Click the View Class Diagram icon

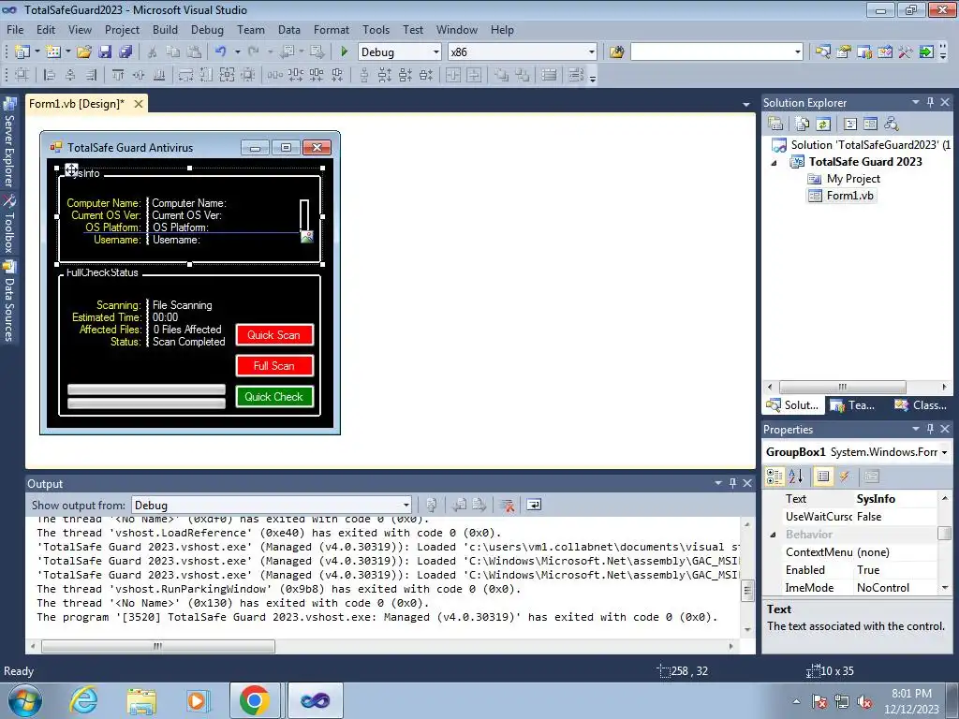892,124
